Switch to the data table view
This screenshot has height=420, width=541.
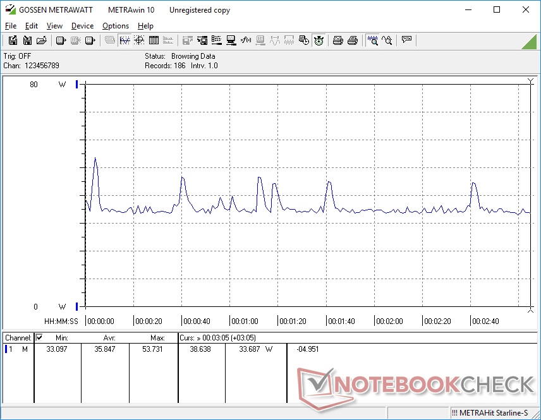click(x=154, y=40)
